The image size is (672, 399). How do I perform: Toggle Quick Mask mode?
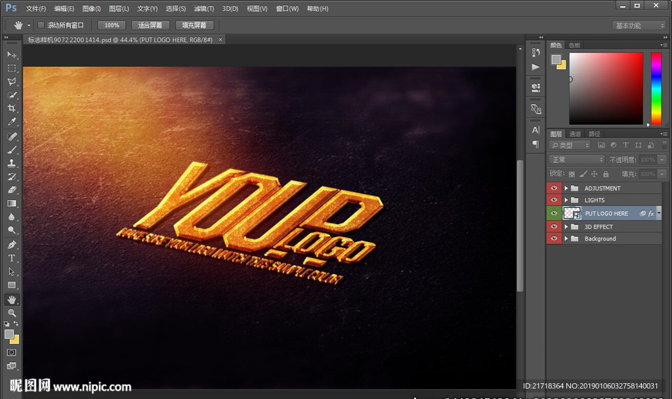click(x=12, y=352)
